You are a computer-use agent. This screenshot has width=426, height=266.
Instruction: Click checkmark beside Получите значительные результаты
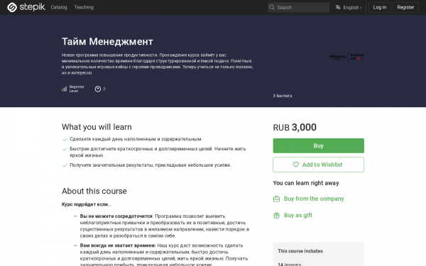[65, 165]
